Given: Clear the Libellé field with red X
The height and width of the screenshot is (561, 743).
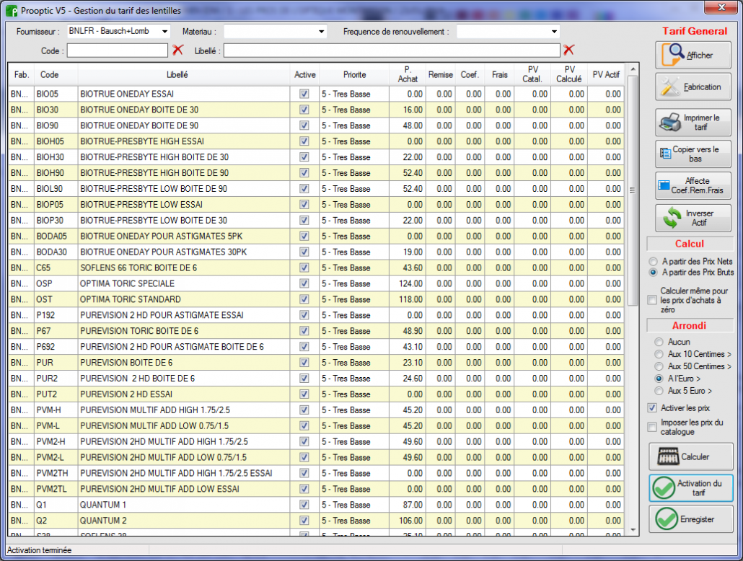Looking at the screenshot, I should click(x=568, y=50).
